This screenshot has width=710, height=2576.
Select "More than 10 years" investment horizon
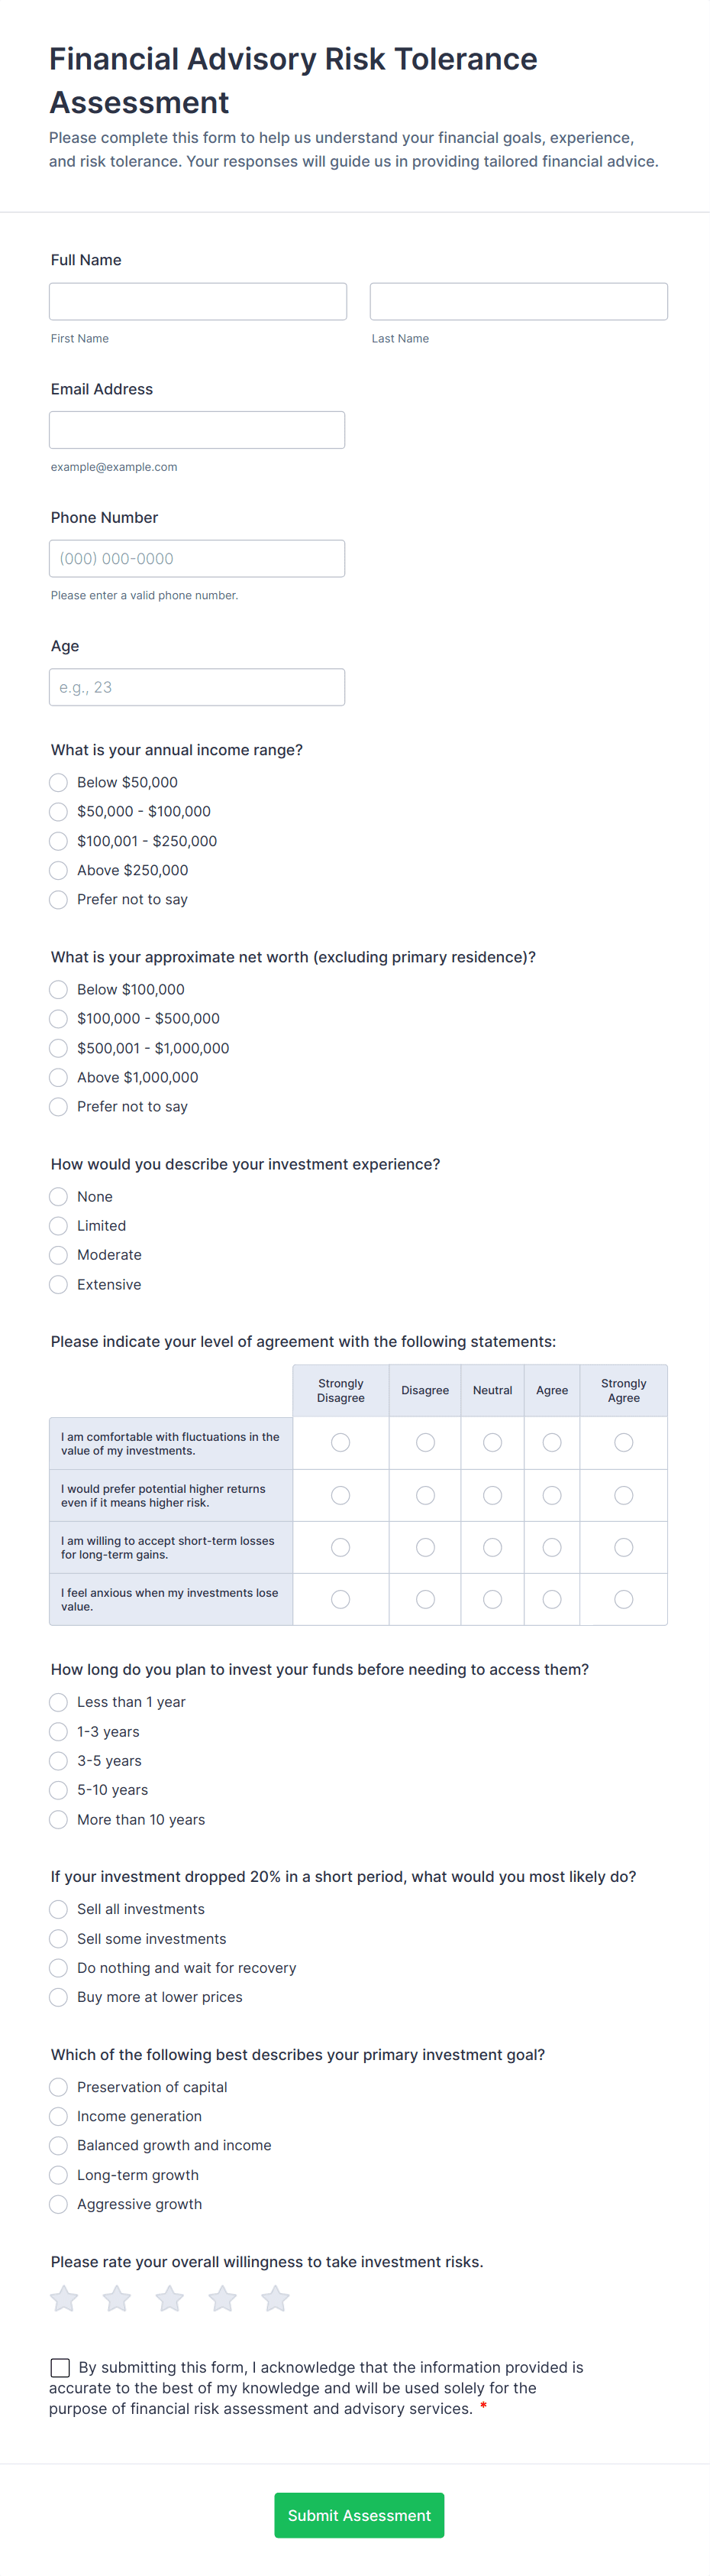(58, 1819)
